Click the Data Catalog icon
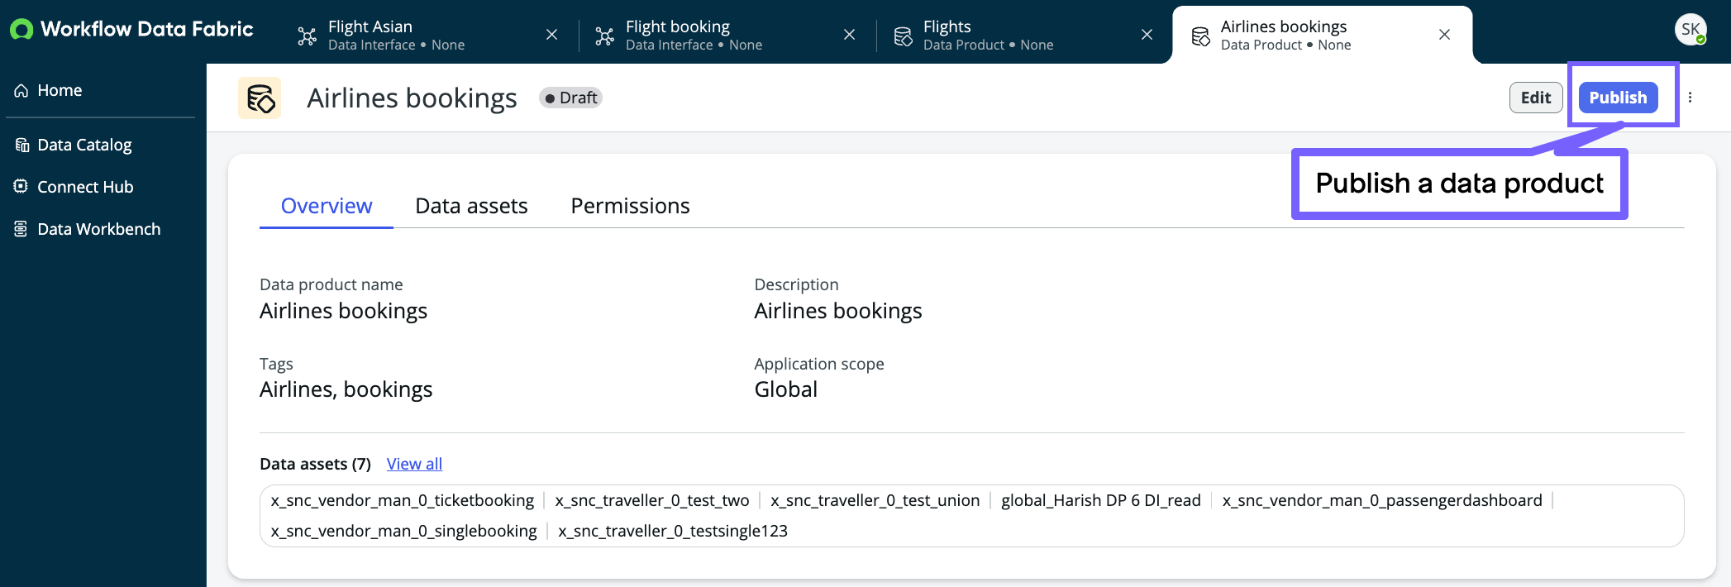Image resolution: width=1731 pixels, height=587 pixels. click(x=21, y=145)
